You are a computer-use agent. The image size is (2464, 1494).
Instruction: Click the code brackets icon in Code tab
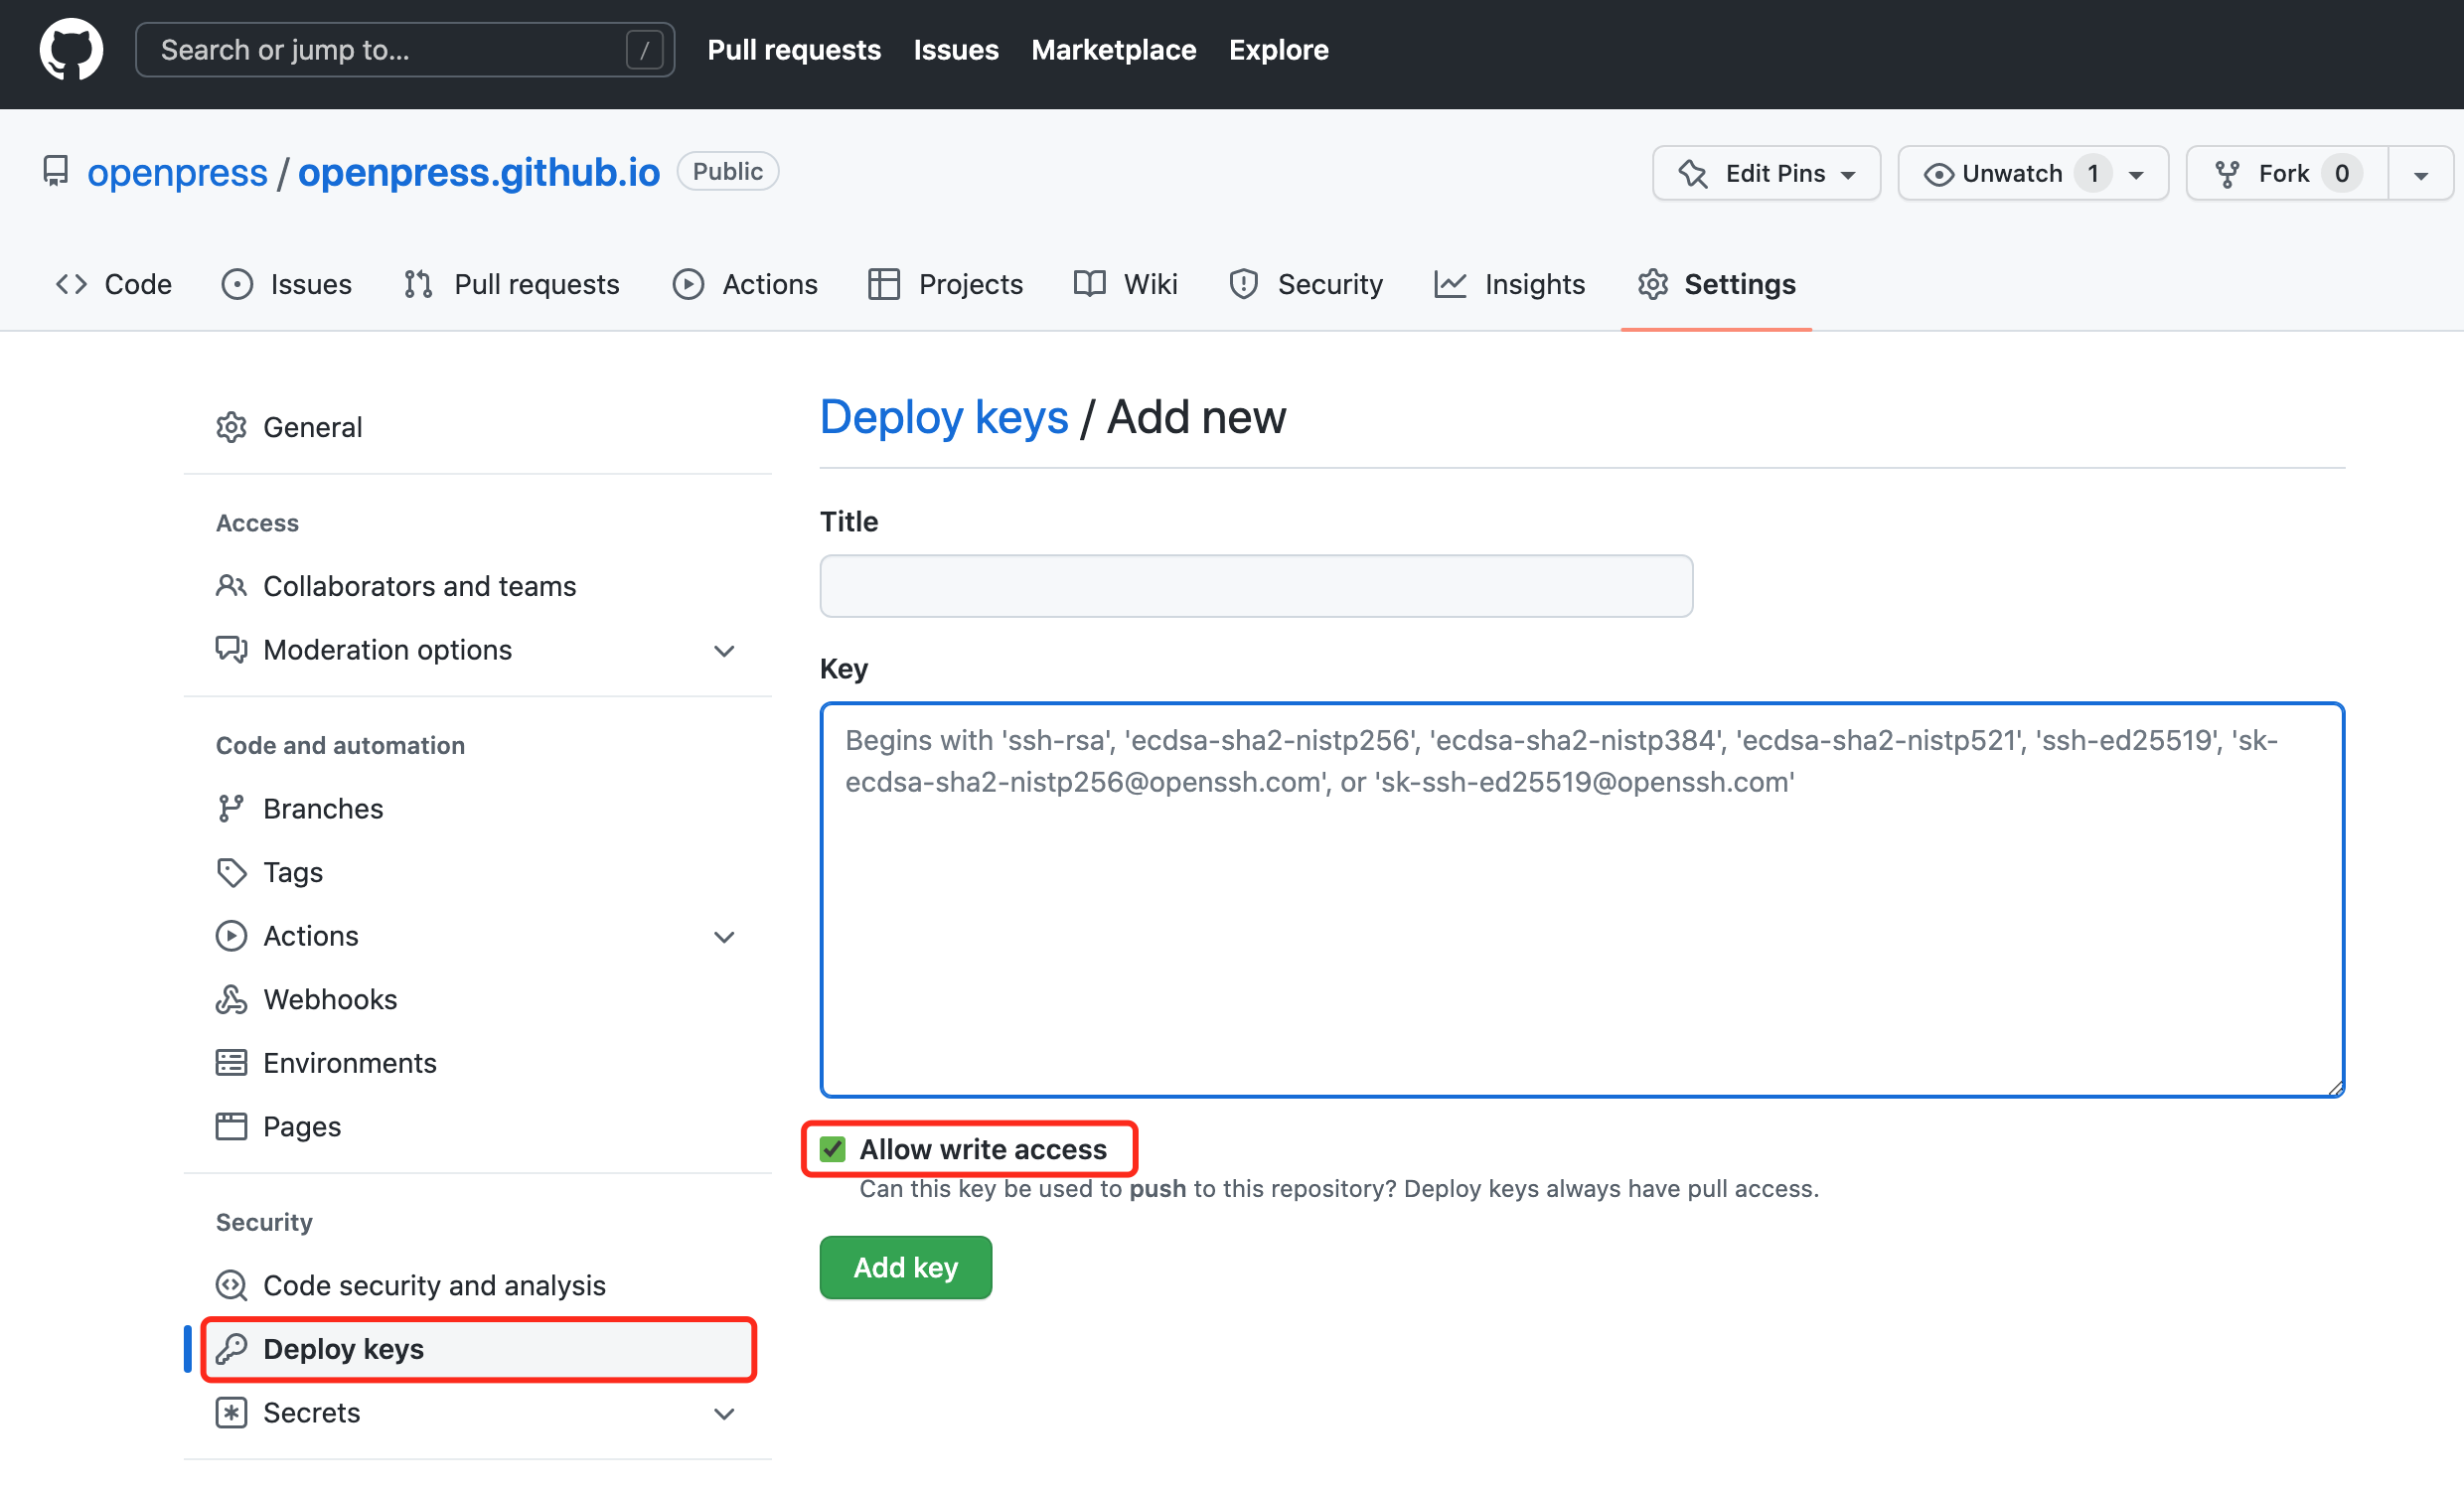click(x=71, y=285)
